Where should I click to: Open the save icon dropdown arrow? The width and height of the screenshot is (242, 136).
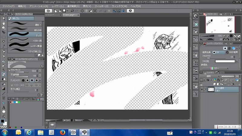[x=67, y=11]
